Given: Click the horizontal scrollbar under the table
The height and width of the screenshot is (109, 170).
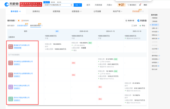Looking at the screenshot, I should click(64, 106).
